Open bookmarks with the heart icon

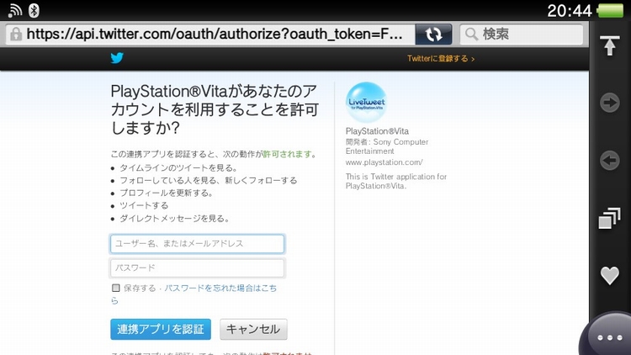click(x=610, y=276)
